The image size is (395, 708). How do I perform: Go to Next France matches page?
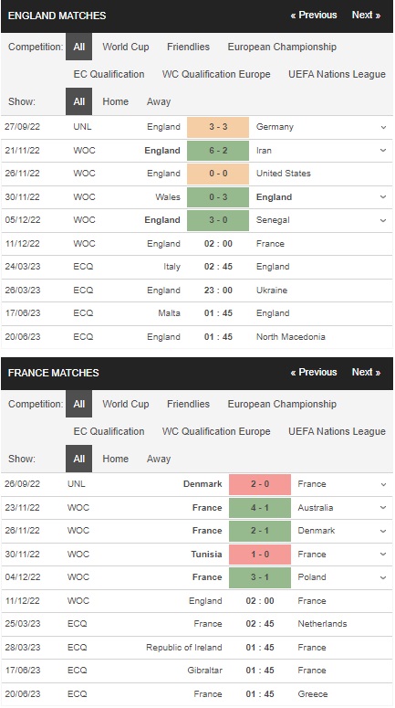coord(366,372)
